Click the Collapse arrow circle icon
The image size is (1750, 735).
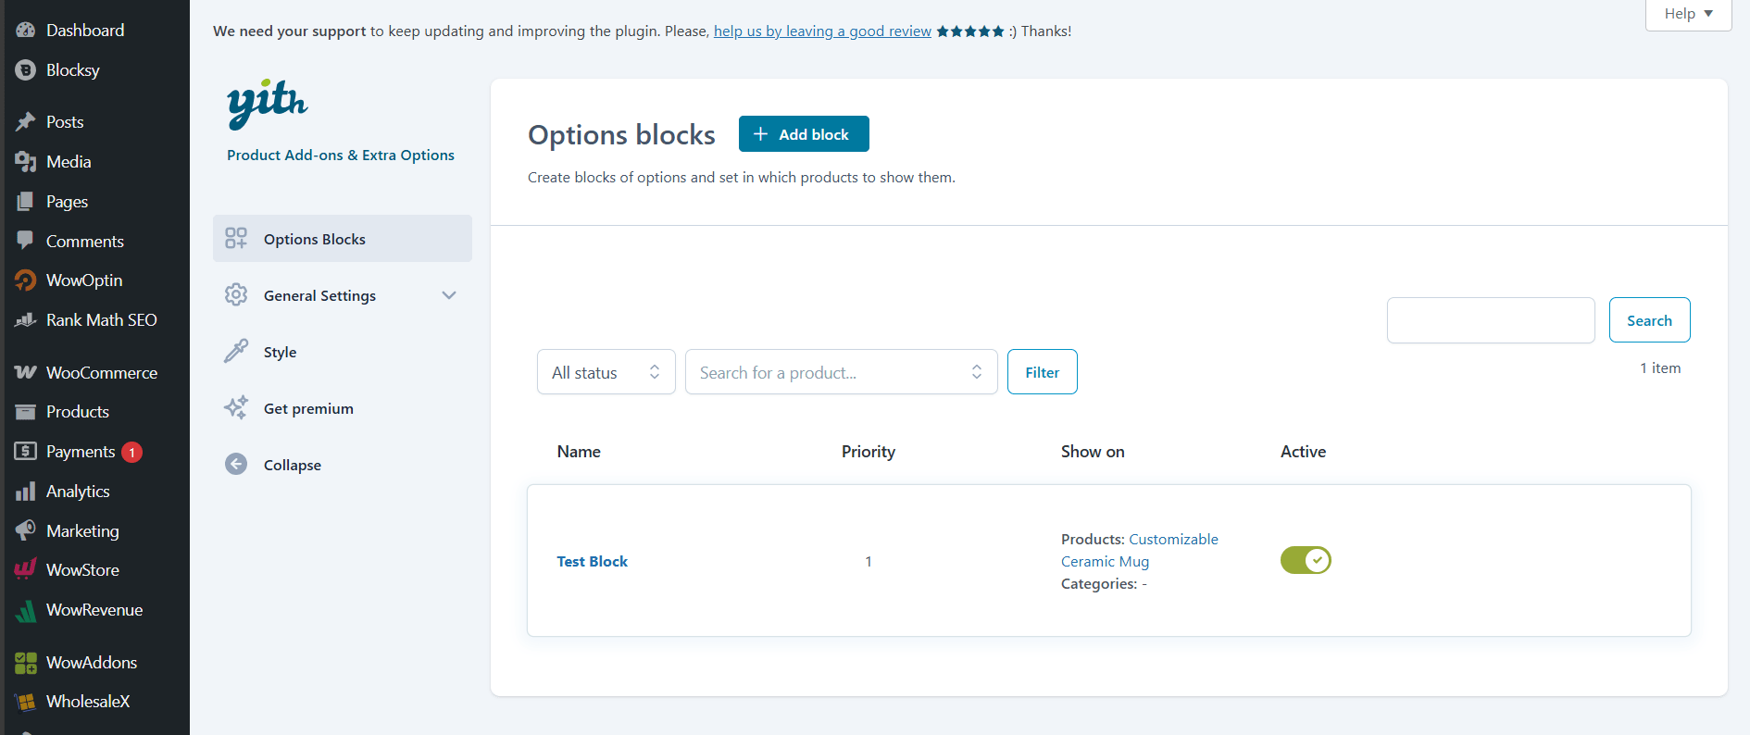tap(236, 464)
